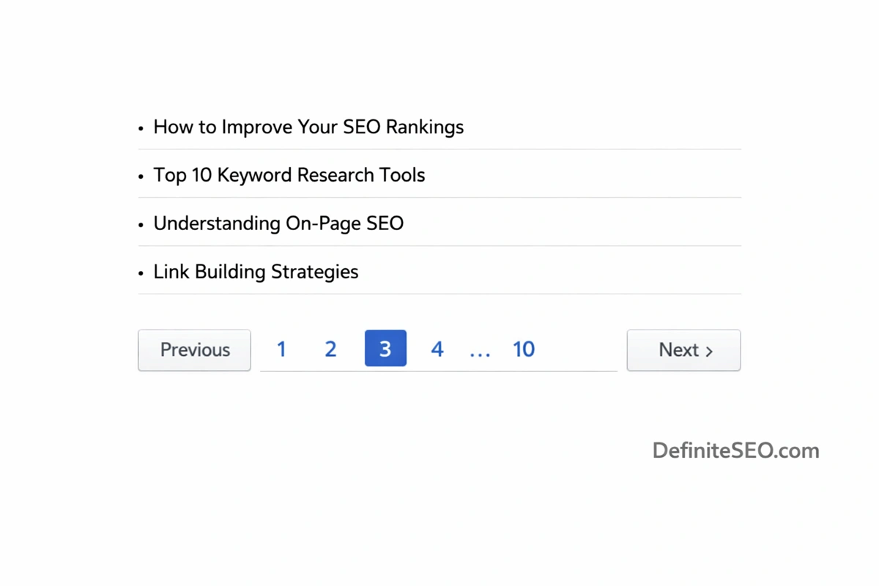Click the divider below Link Building Strategies
The height and width of the screenshot is (586, 879).
coord(439,294)
